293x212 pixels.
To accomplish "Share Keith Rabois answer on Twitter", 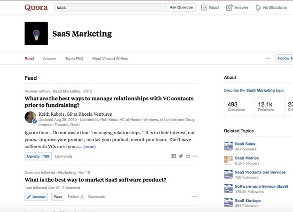I will click(x=181, y=156).
